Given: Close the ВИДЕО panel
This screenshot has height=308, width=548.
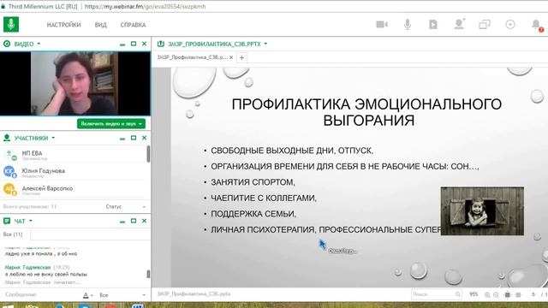Looking at the screenshot, I should coord(145,44).
